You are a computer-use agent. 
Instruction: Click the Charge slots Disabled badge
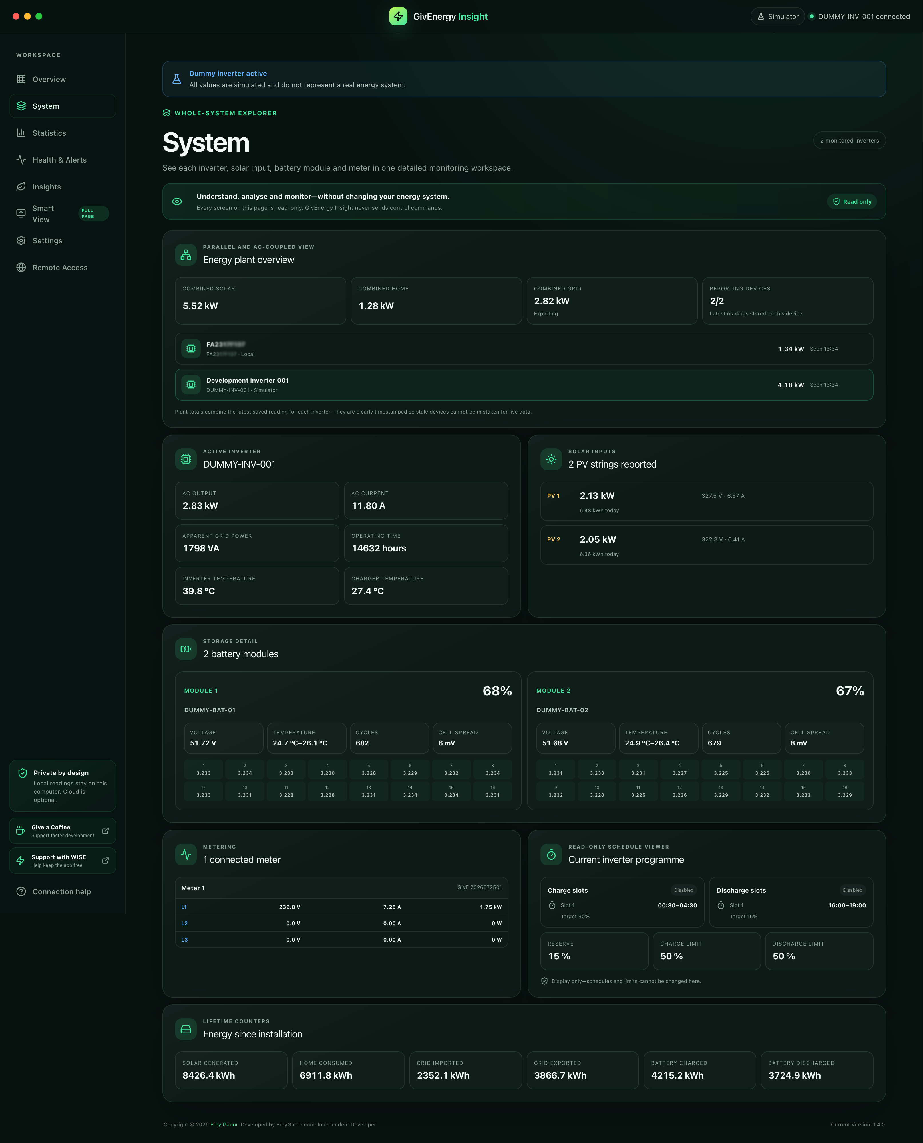683,890
